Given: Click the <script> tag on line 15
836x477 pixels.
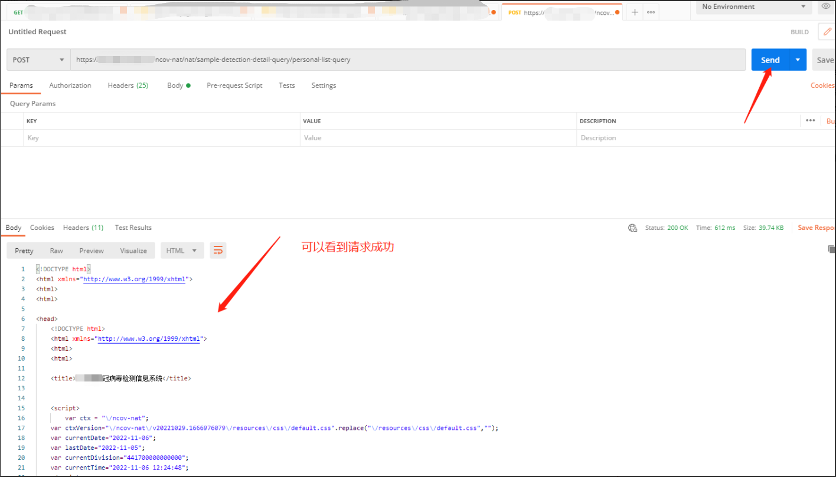Looking at the screenshot, I should (x=65, y=408).
